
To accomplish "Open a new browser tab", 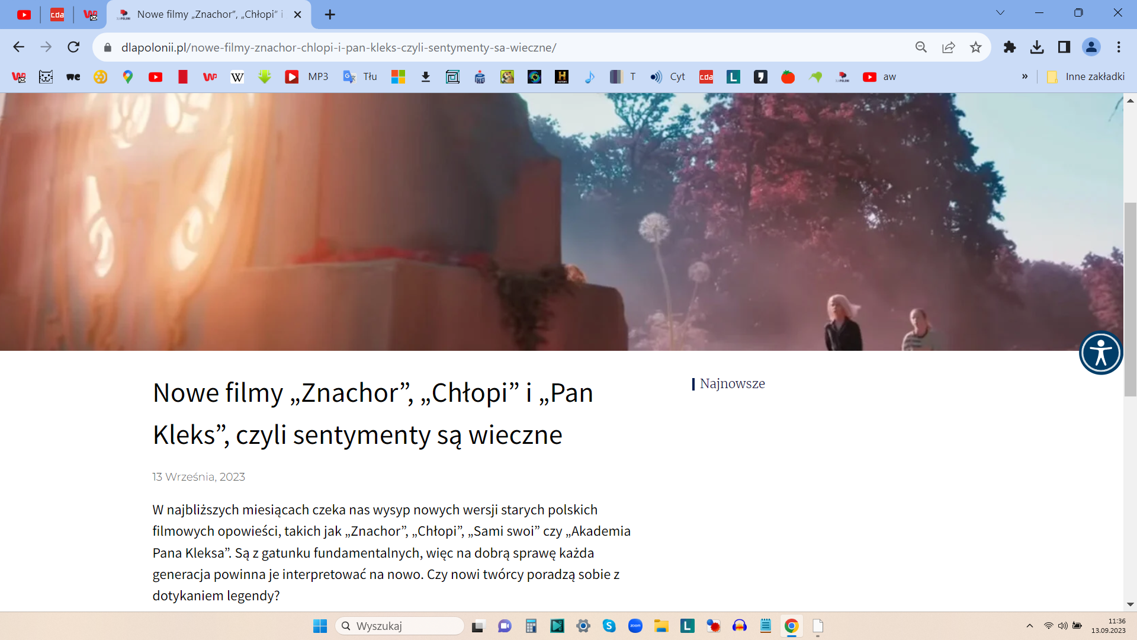I will point(330,14).
